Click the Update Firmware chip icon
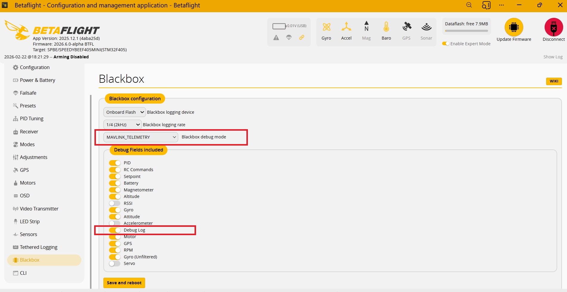 (514, 27)
